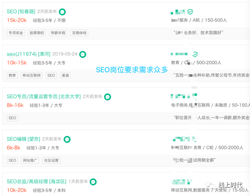Select the 网站推广 tag
The image size is (250, 196).
click(30, 160)
